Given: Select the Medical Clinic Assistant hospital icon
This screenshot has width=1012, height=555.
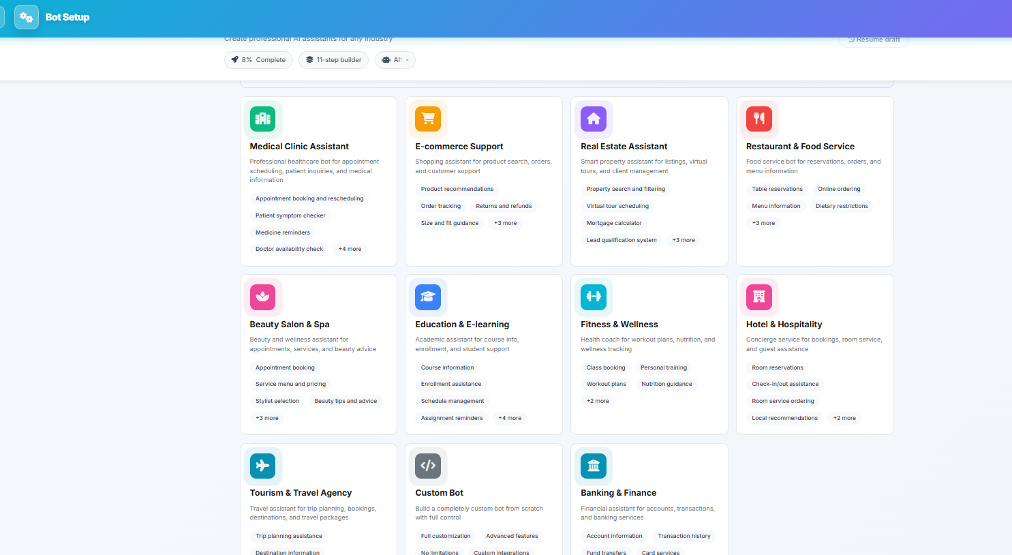Looking at the screenshot, I should tap(263, 119).
